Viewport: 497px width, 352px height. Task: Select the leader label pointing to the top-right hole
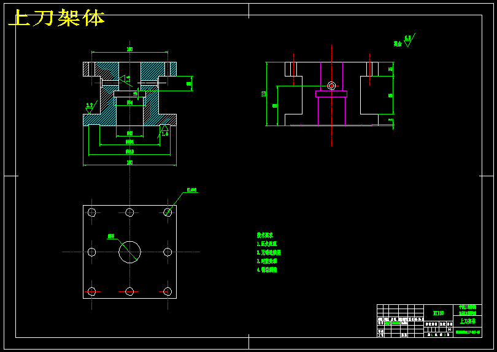click(x=192, y=190)
